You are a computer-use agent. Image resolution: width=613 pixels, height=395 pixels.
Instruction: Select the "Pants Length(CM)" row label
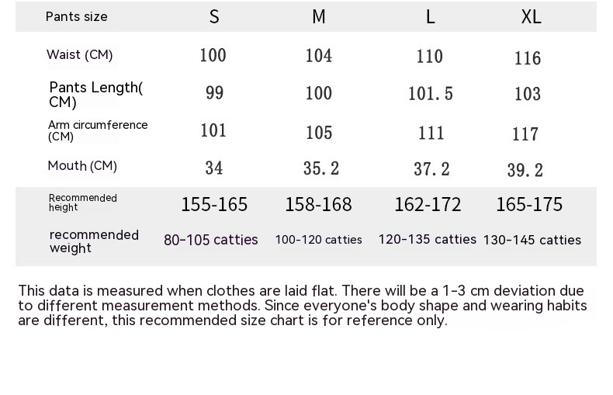coord(95,95)
